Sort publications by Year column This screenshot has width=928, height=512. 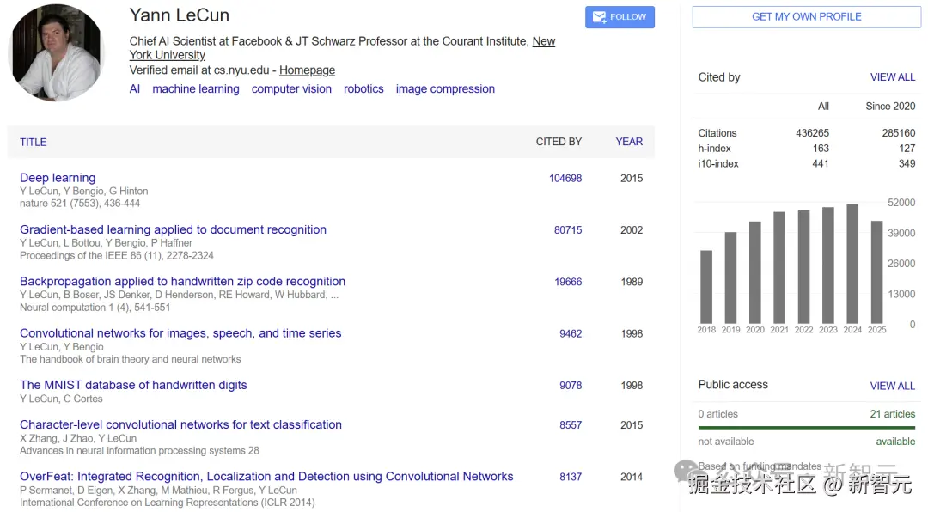click(x=629, y=142)
